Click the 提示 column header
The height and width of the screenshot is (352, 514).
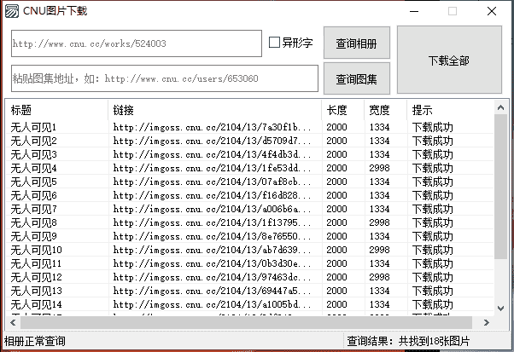click(x=448, y=110)
